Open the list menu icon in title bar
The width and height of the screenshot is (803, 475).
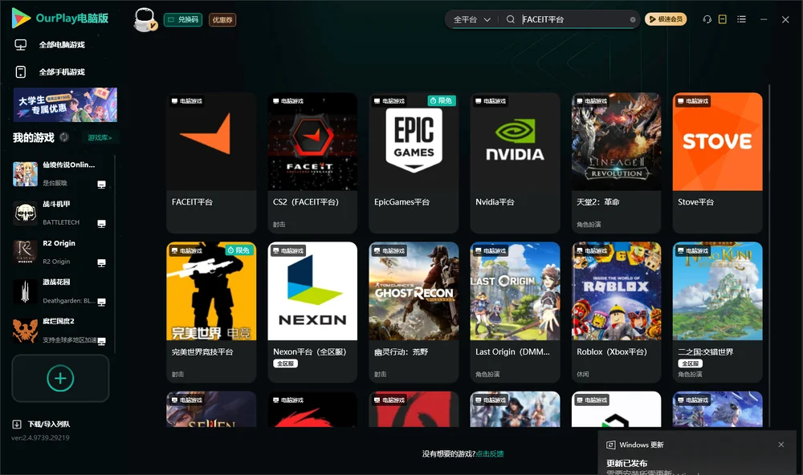pyautogui.click(x=741, y=19)
